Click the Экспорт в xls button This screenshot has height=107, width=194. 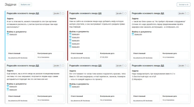[x=184, y=5]
